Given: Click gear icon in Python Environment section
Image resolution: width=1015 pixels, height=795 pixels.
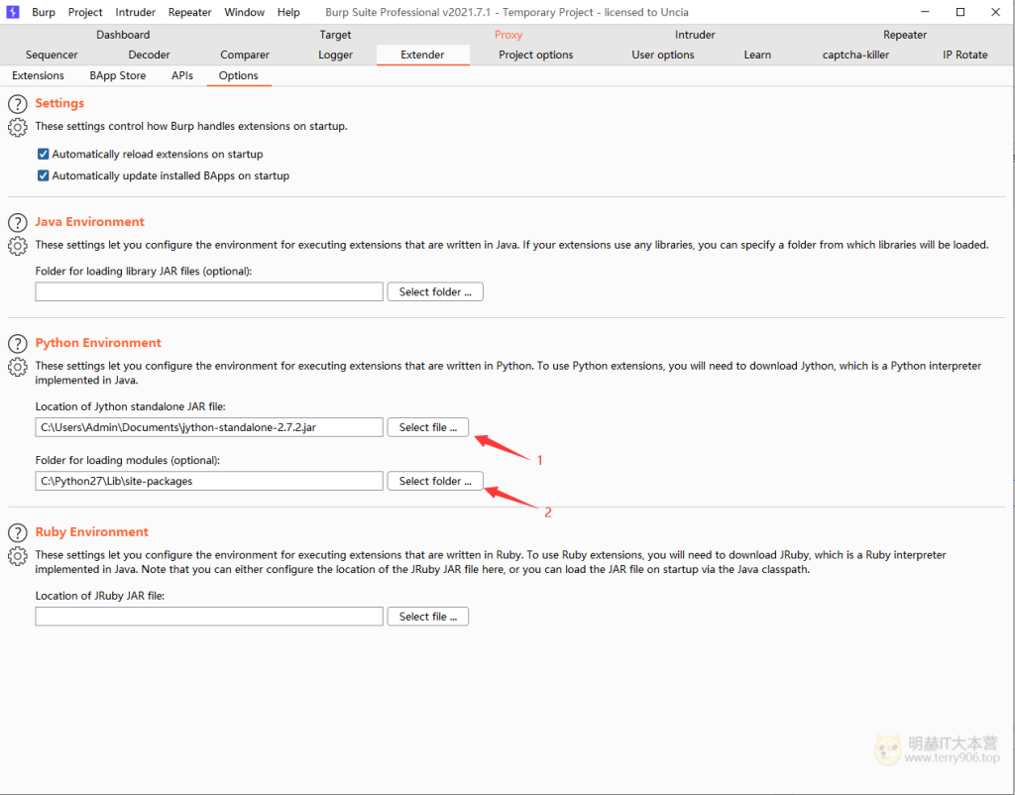Looking at the screenshot, I should pos(18,367).
